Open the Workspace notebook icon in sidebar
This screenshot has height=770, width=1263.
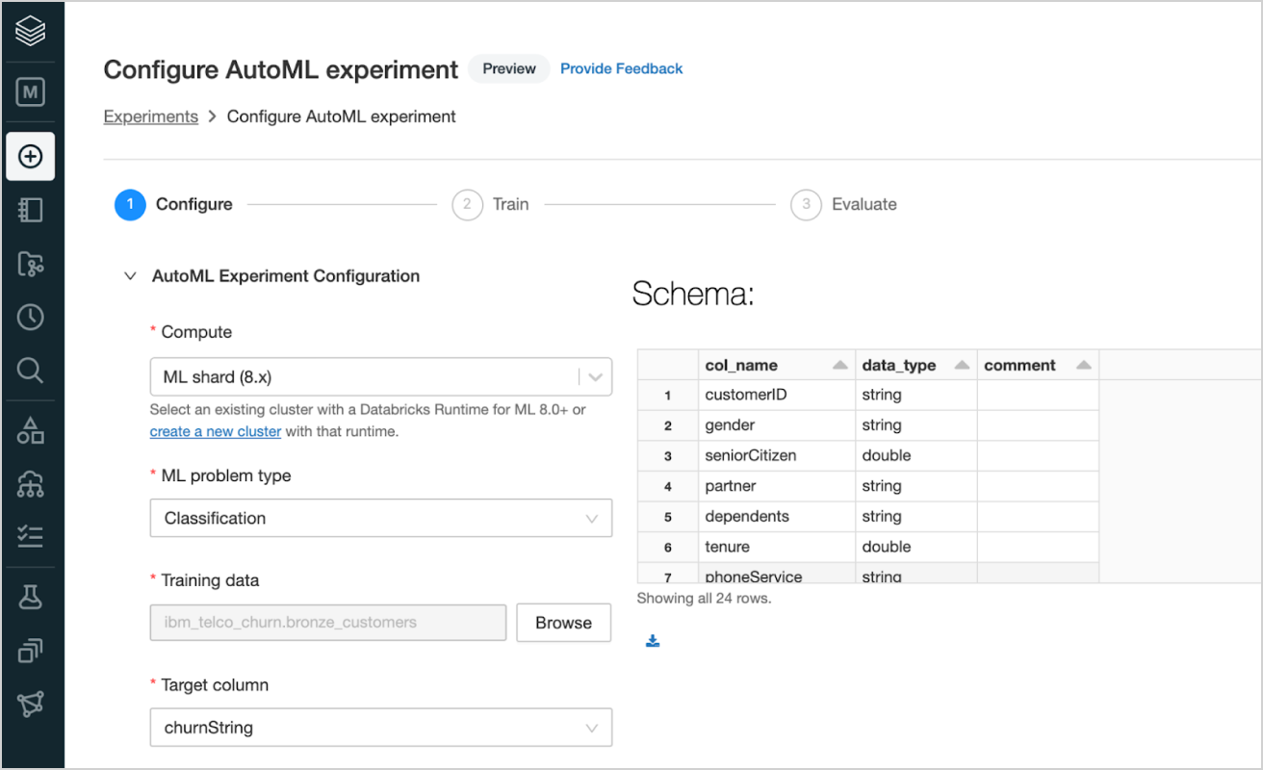(x=31, y=210)
